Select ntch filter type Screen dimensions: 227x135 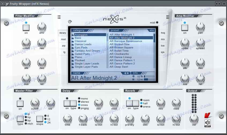tap(29, 124)
